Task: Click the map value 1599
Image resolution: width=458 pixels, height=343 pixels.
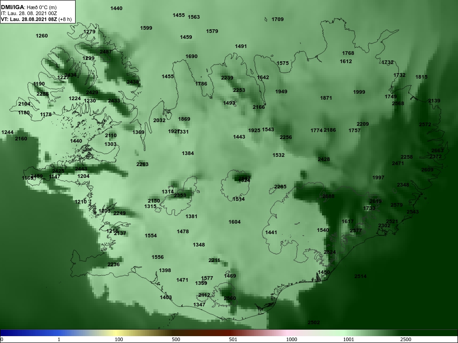Action: (146, 28)
